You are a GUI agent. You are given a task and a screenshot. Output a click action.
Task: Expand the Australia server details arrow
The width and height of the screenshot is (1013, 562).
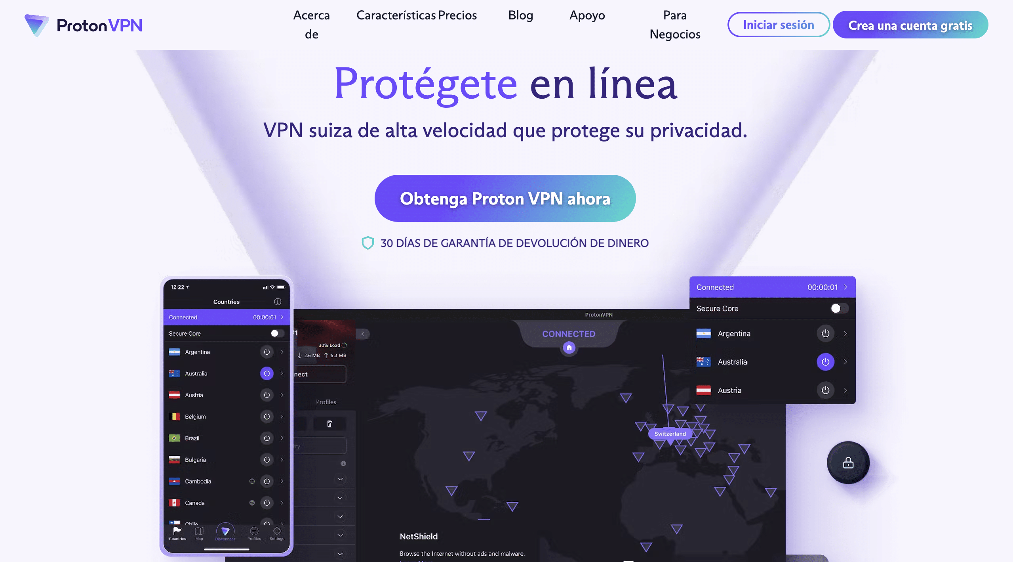click(845, 361)
